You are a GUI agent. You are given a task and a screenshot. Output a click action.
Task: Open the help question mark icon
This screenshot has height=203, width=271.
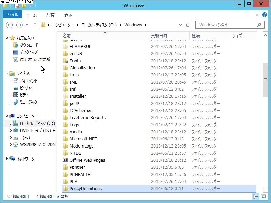point(265,15)
